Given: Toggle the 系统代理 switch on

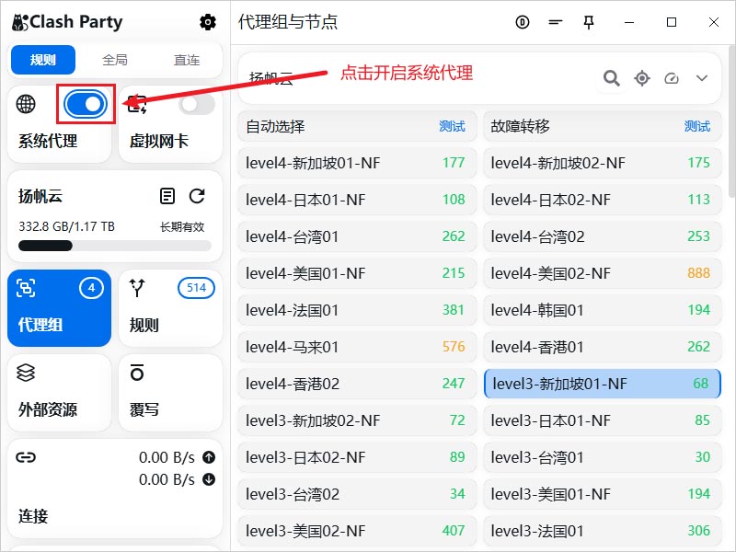Looking at the screenshot, I should (x=86, y=104).
